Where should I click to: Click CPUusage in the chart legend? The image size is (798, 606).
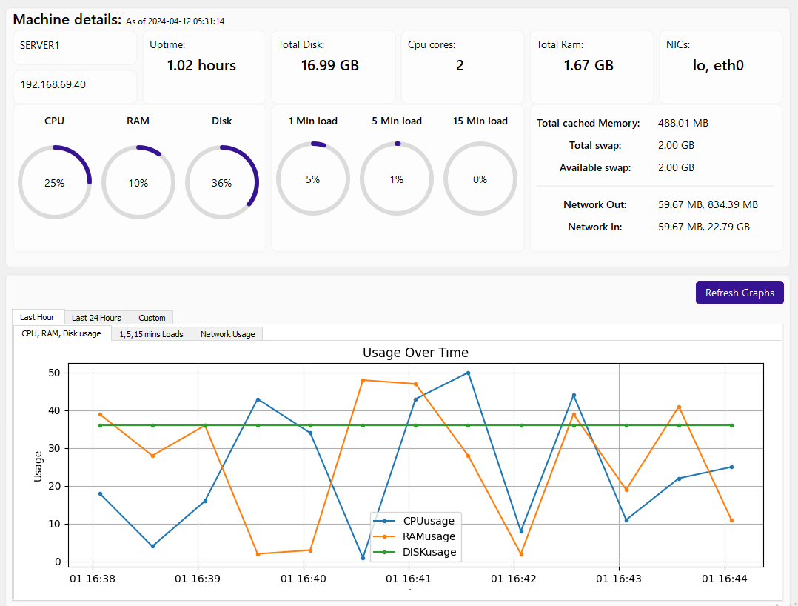tap(429, 521)
